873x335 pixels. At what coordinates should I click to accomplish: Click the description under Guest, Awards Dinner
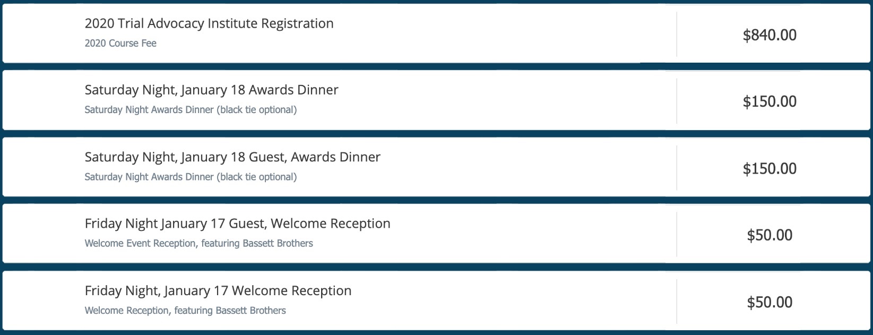click(191, 177)
